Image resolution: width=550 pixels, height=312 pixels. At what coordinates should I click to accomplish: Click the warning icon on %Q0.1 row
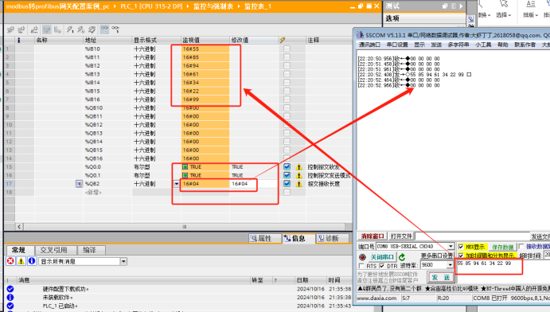[299, 175]
